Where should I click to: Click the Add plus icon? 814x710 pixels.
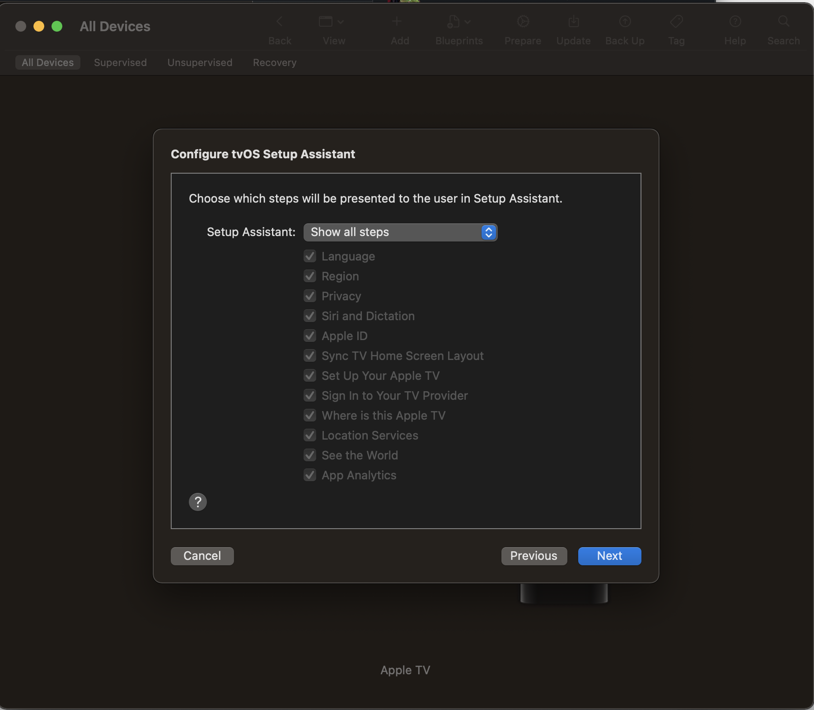click(397, 21)
